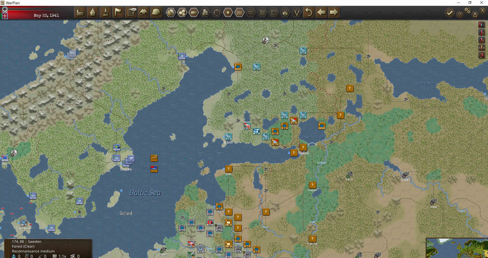Screen dimensions: 488x258
Task: Open the helmet units toolbar button
Action: (156, 12)
